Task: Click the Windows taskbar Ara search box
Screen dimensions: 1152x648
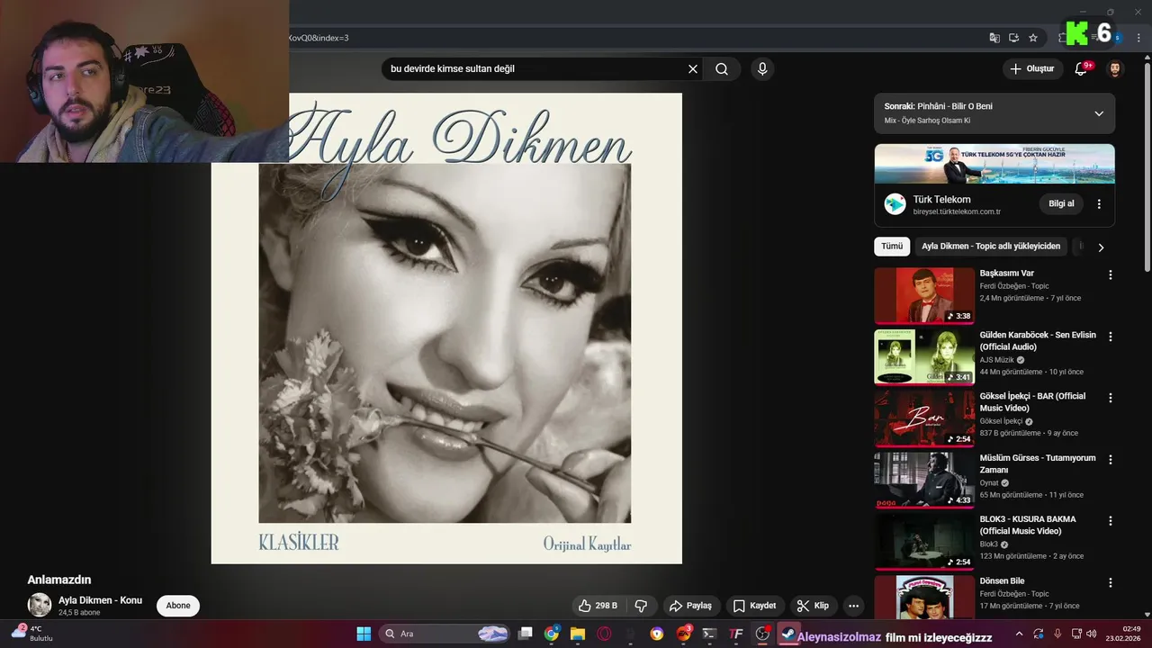Action: point(445,634)
